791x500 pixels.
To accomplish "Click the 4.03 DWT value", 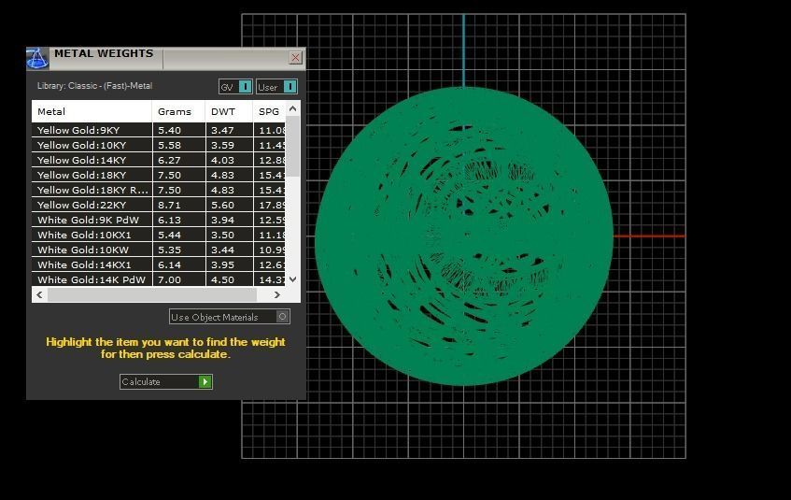I will tap(222, 160).
